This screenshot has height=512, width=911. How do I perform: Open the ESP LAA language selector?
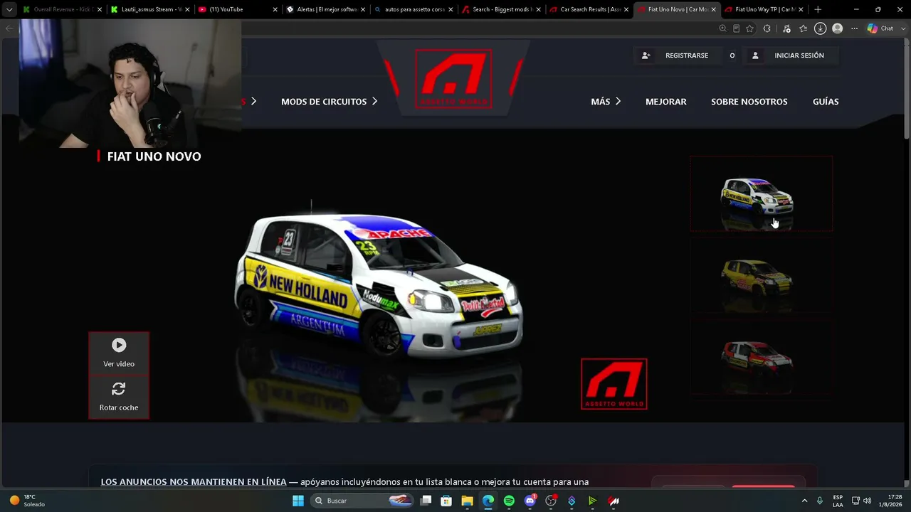coord(838,501)
